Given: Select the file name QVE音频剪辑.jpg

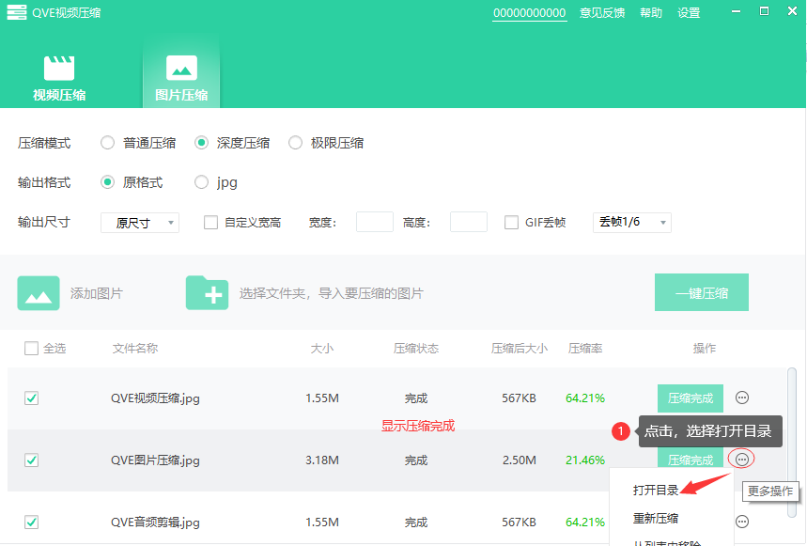Looking at the screenshot, I should 155,523.
